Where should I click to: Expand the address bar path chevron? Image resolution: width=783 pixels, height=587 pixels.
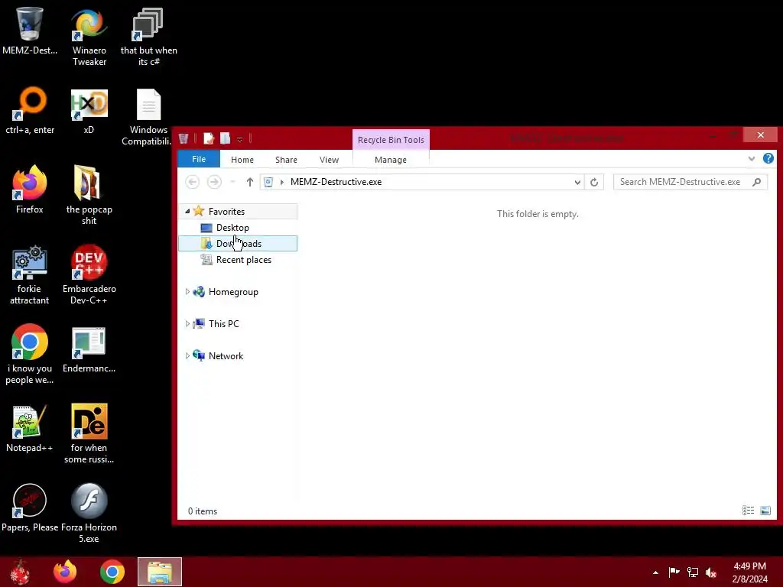coord(282,182)
